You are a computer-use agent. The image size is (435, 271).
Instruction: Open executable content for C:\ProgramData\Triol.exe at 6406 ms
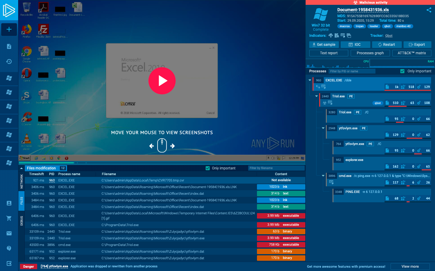click(x=281, y=225)
